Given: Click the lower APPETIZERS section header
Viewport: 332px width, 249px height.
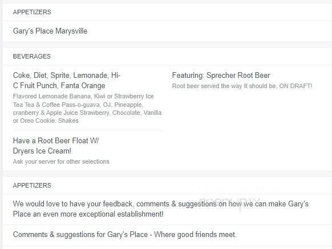Looking at the screenshot, I should pos(32,185).
